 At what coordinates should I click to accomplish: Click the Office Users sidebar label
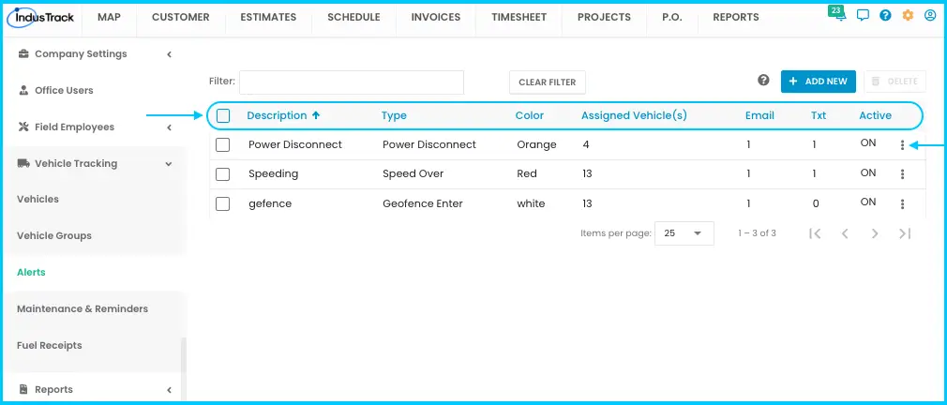tap(64, 91)
